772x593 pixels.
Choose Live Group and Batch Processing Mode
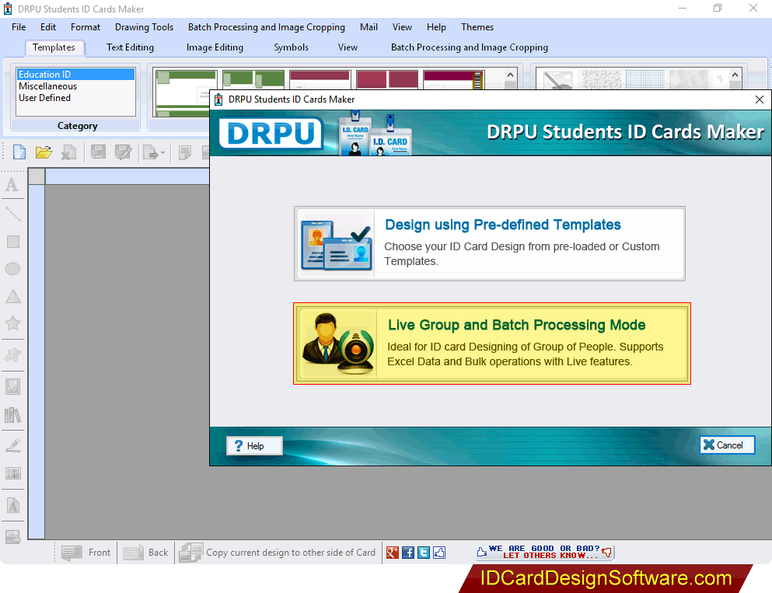pos(492,344)
